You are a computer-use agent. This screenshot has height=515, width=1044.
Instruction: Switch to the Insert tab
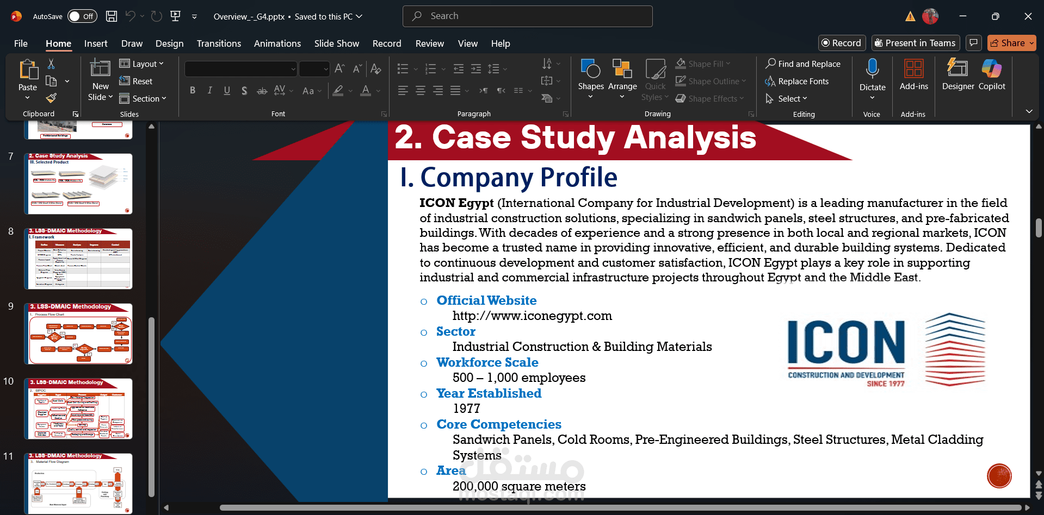[96, 43]
